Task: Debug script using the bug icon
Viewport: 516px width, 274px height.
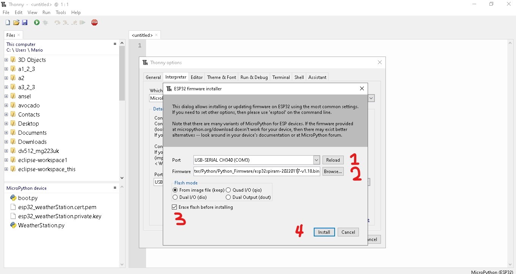Action: [x=46, y=23]
